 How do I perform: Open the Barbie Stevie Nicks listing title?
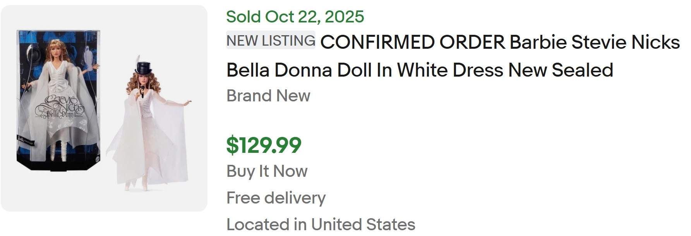(x=453, y=56)
